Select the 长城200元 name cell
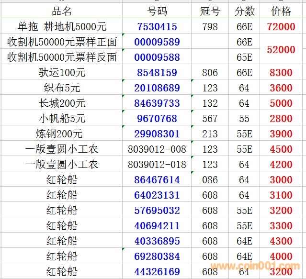Viewport: 306px width, 279px height. coord(61,103)
